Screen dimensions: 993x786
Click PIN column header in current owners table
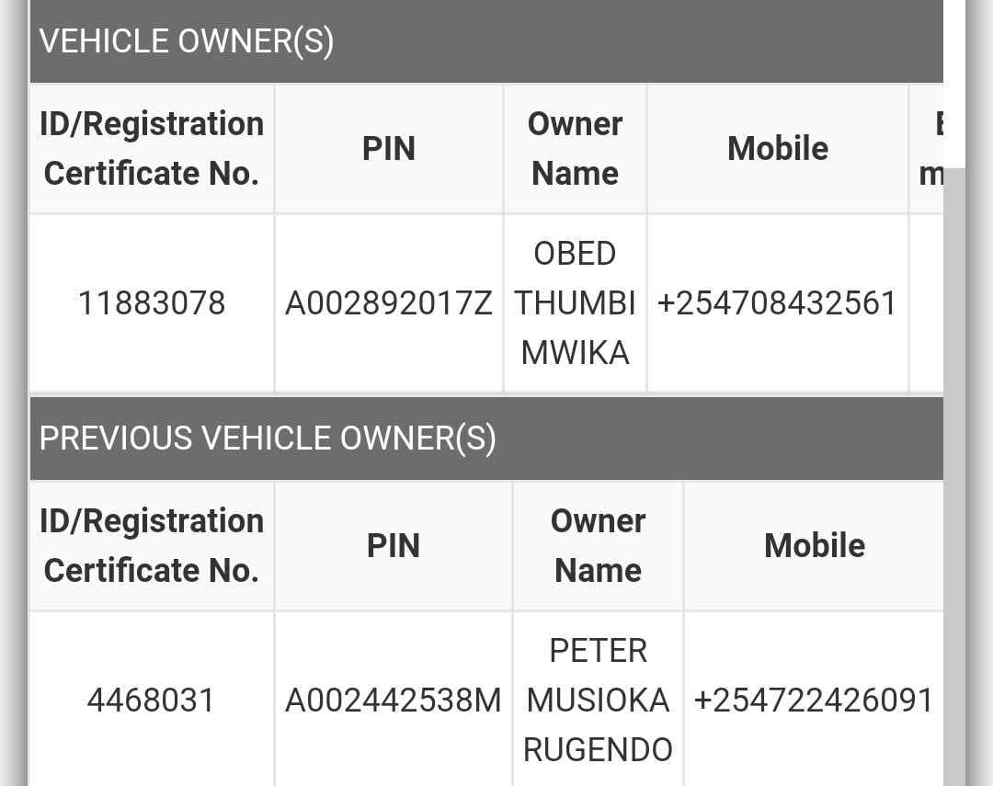[389, 149]
